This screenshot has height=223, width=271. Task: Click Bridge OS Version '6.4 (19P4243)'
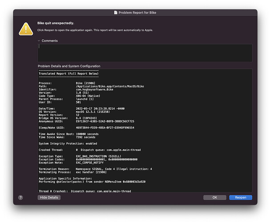86,118
